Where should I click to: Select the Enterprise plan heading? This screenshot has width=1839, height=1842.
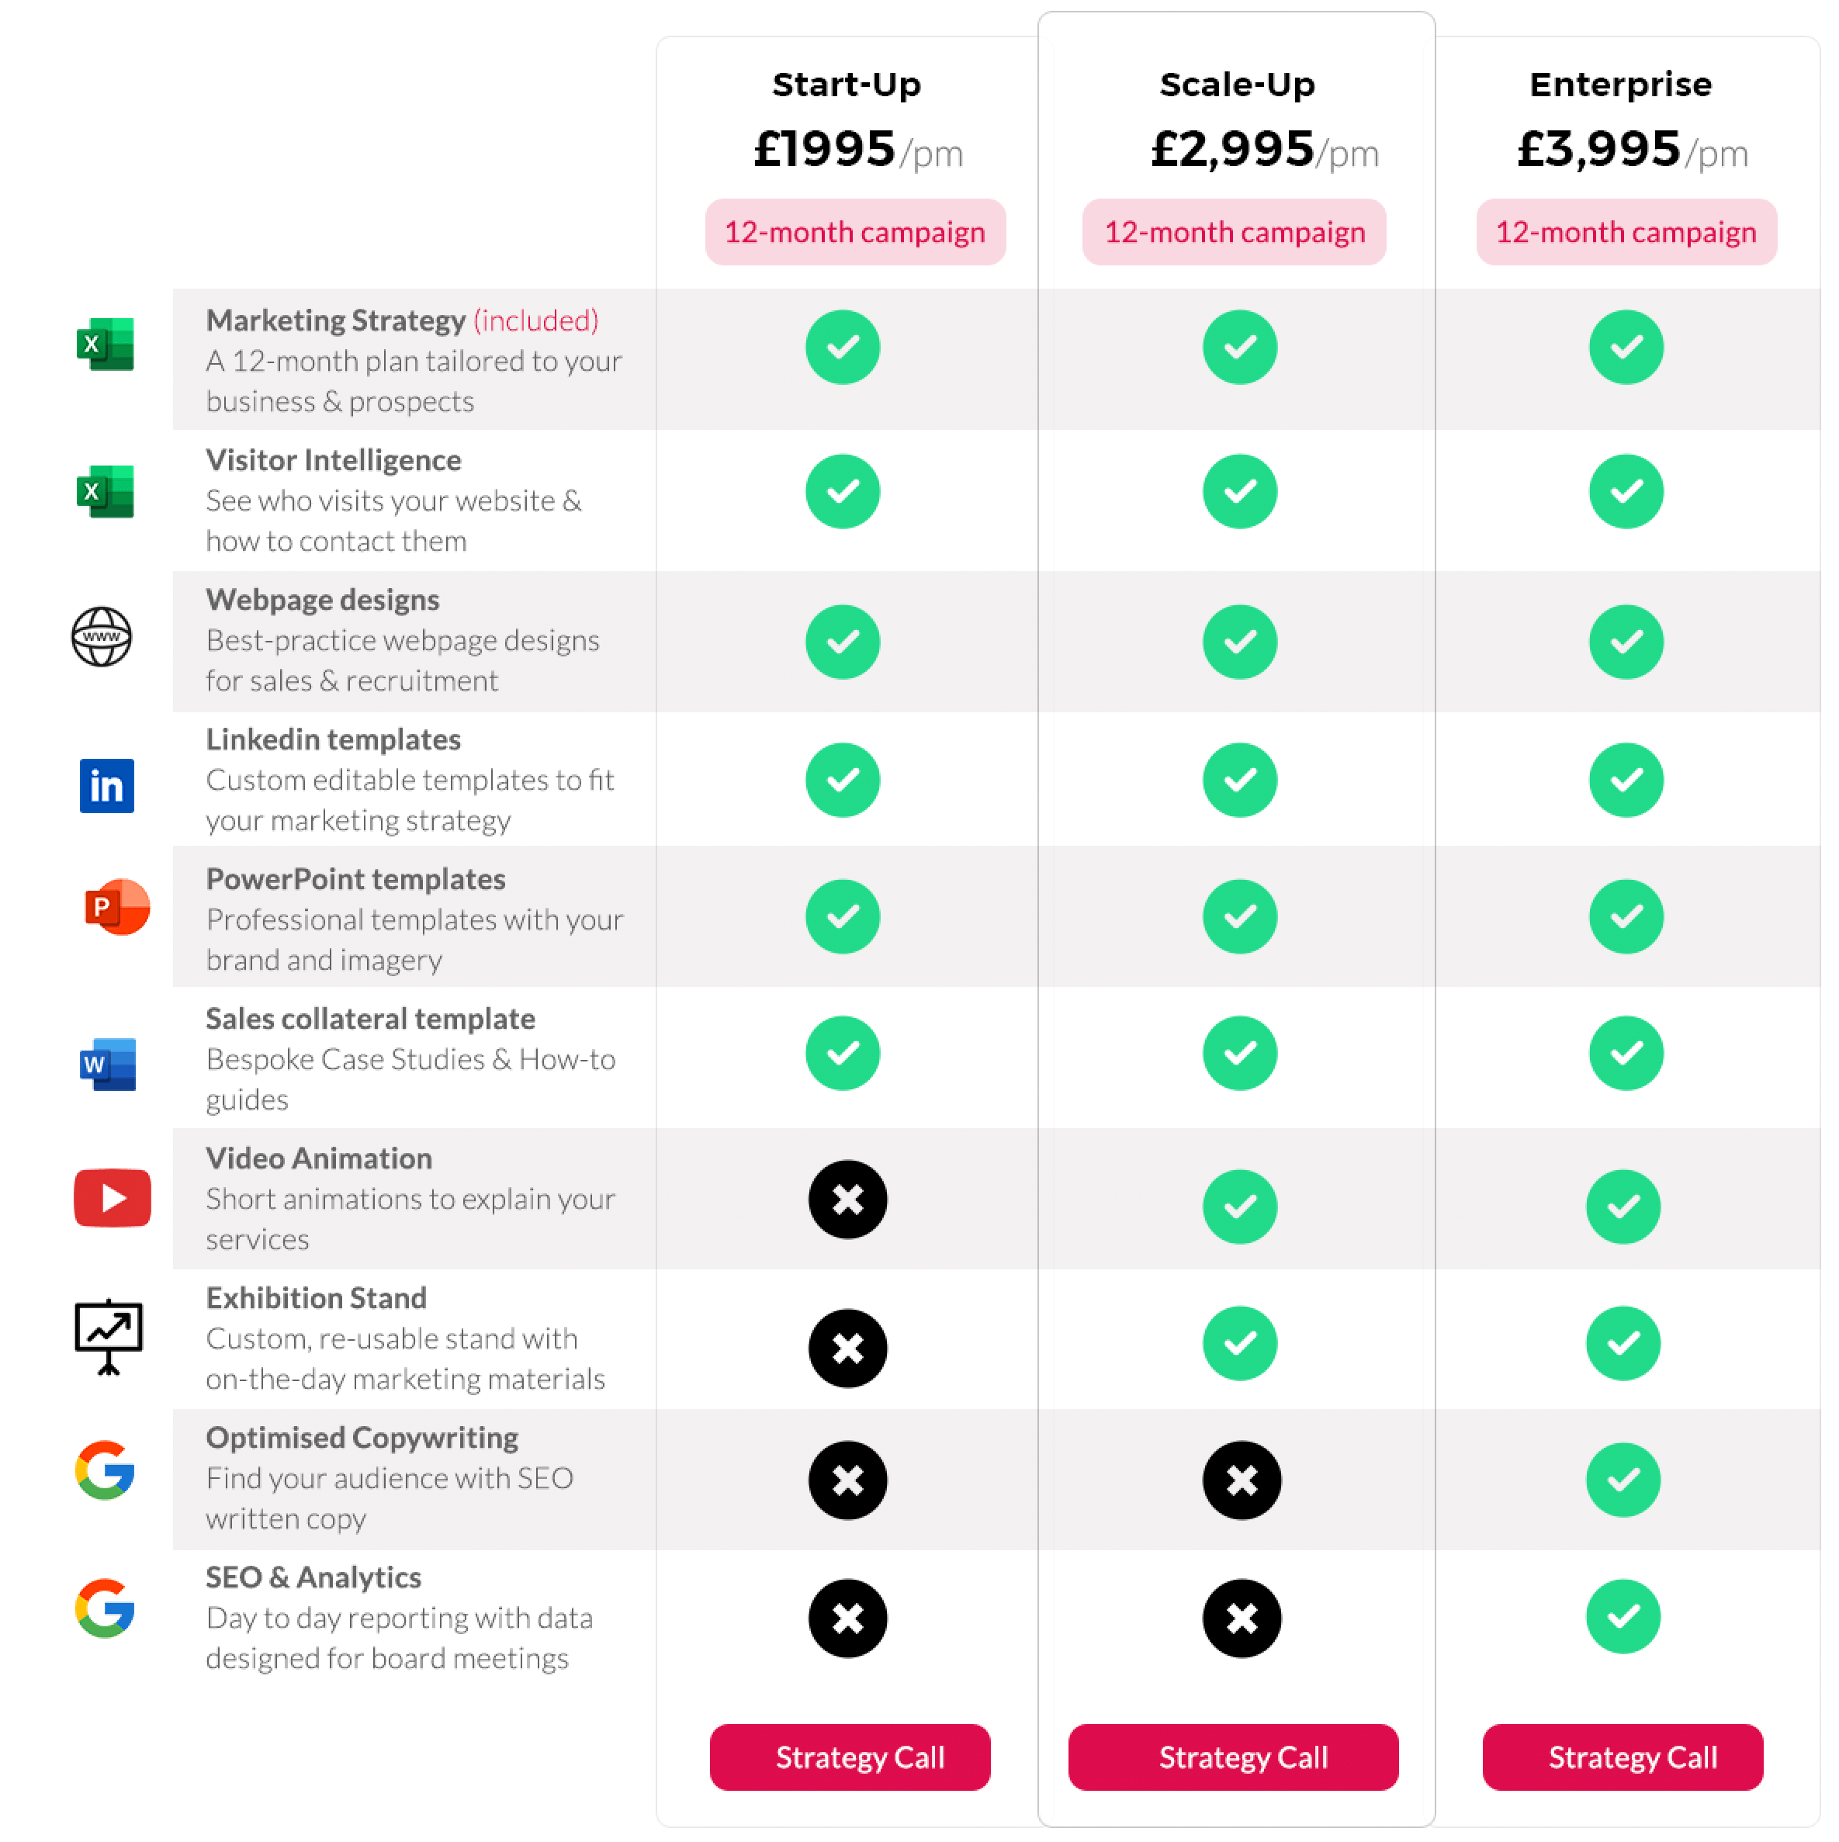pos(1619,84)
